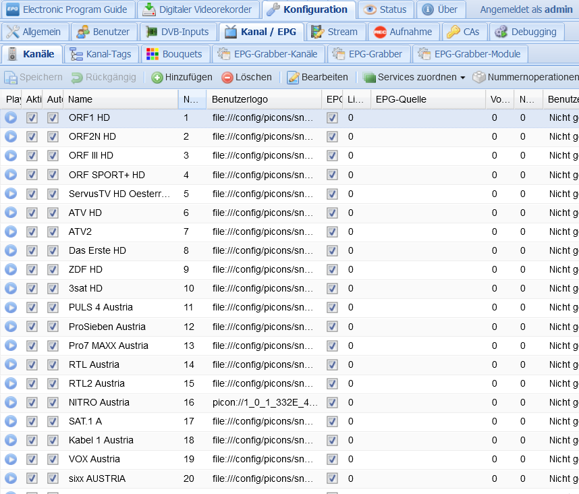Viewport: 579px width, 494px height.
Task: Sort by EPG-Quelle column header
Action: (428, 99)
